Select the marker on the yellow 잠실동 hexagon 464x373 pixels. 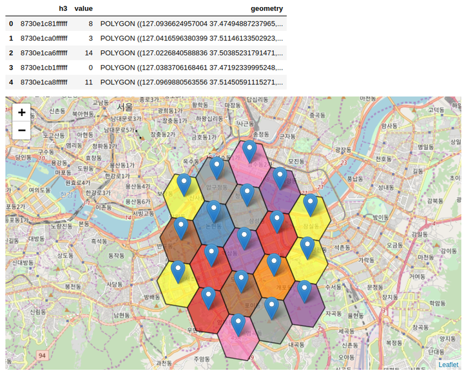click(311, 206)
